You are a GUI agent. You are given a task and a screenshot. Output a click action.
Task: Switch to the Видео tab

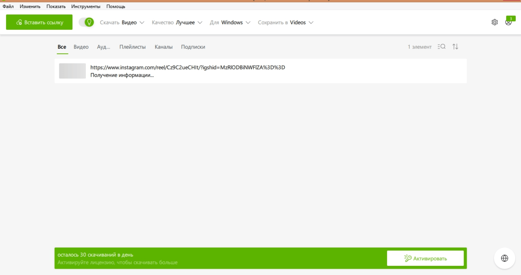coord(81,47)
